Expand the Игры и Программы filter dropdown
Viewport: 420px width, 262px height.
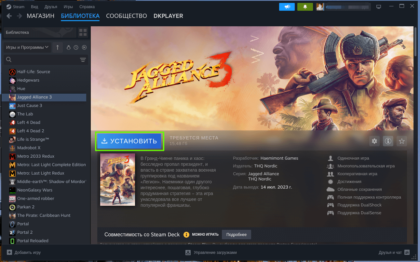point(27,47)
